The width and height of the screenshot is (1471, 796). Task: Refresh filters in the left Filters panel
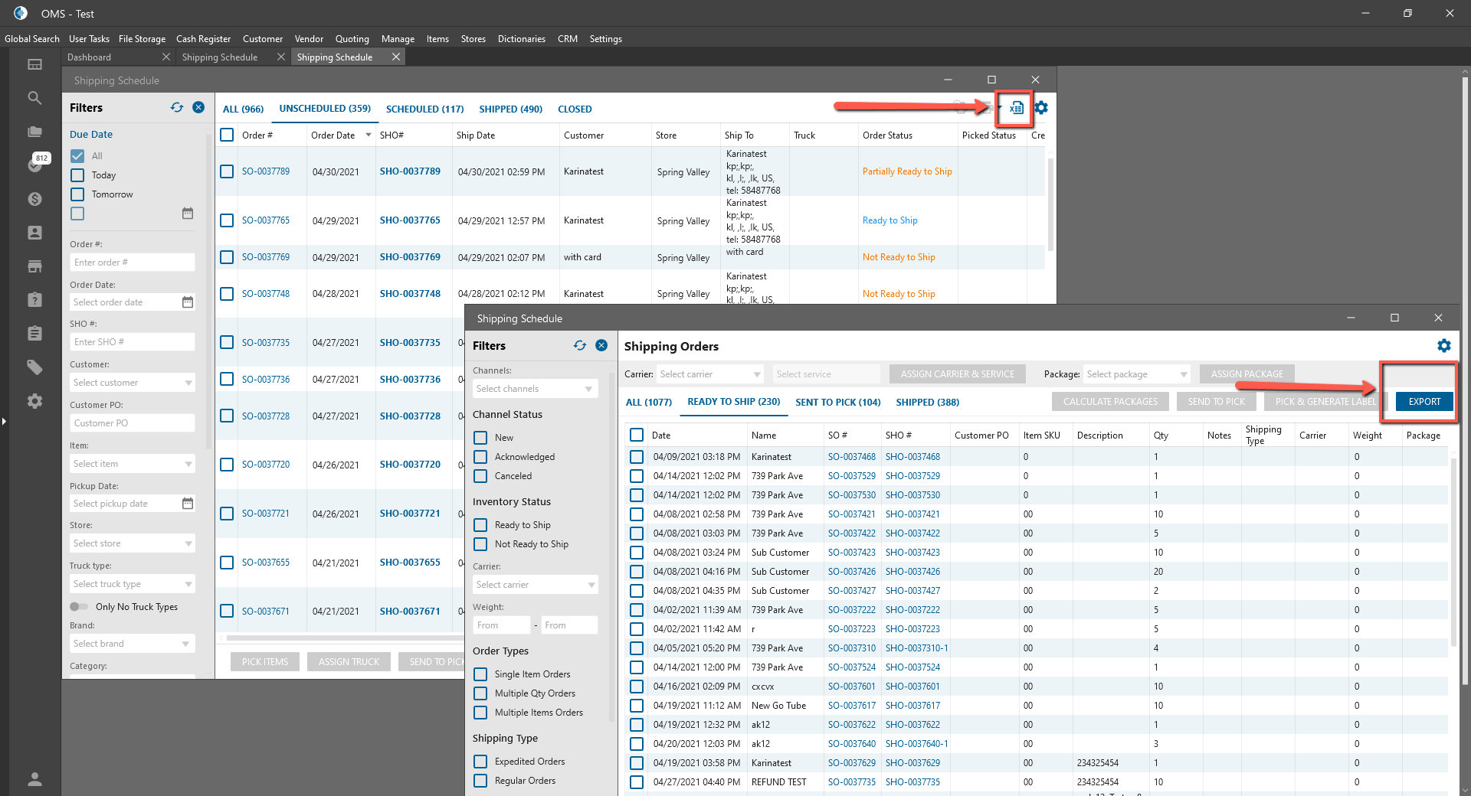click(x=177, y=108)
